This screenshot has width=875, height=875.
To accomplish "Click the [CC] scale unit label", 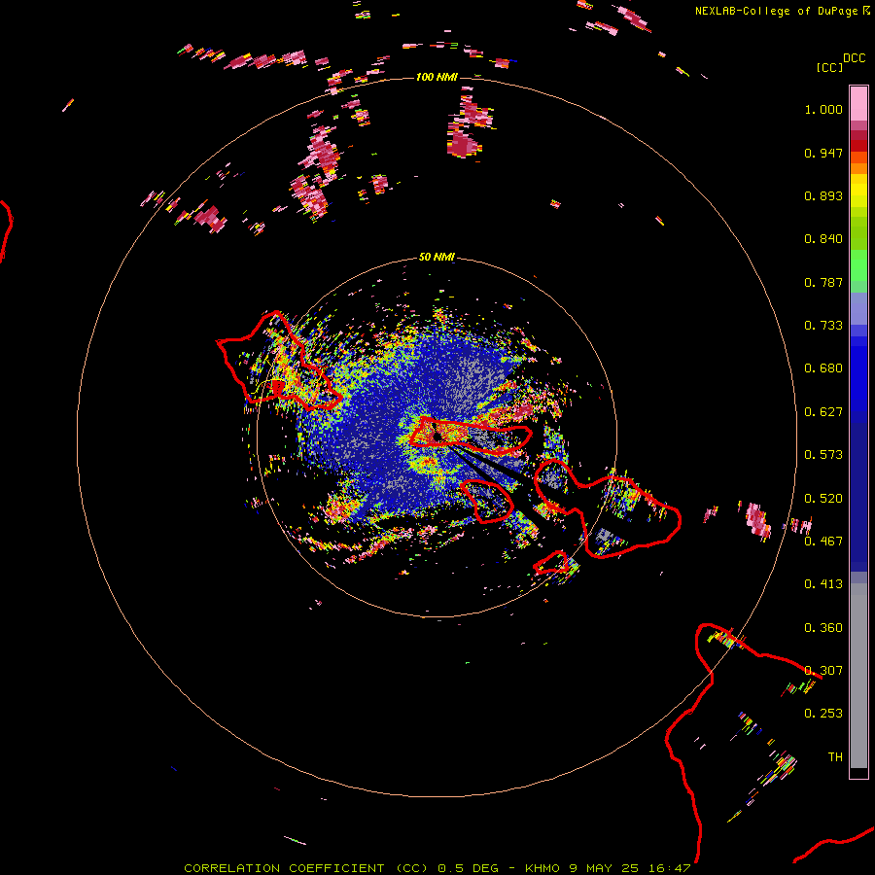I will click(830, 67).
